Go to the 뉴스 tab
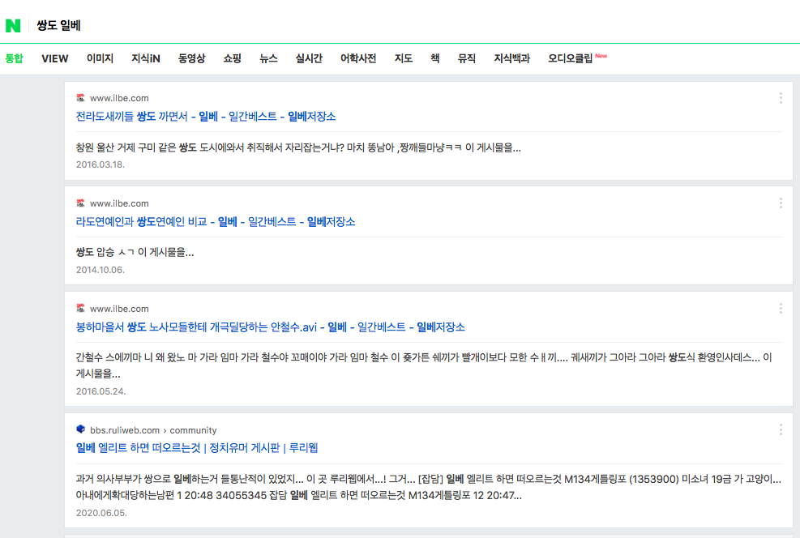This screenshot has width=800, height=538. (x=268, y=58)
